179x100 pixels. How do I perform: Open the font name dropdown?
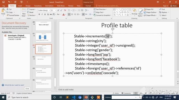point(50,10)
